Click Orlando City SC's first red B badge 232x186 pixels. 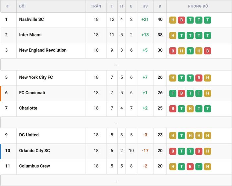[x=173, y=151]
